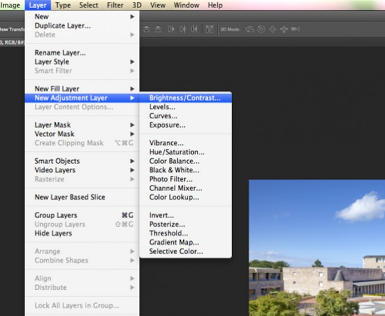This screenshot has width=385, height=316.
Task: Click Hide Layers in the Layer menu
Action: click(x=53, y=233)
